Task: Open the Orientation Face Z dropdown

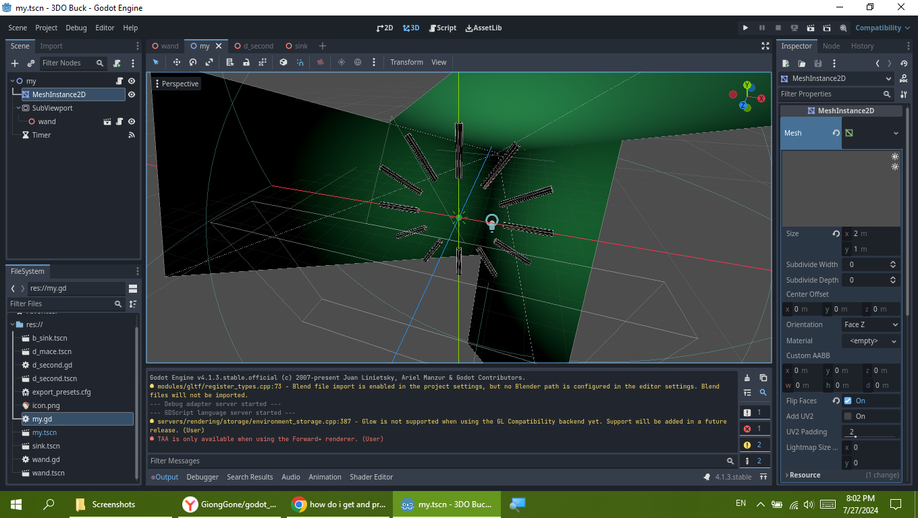Action: tap(871, 324)
